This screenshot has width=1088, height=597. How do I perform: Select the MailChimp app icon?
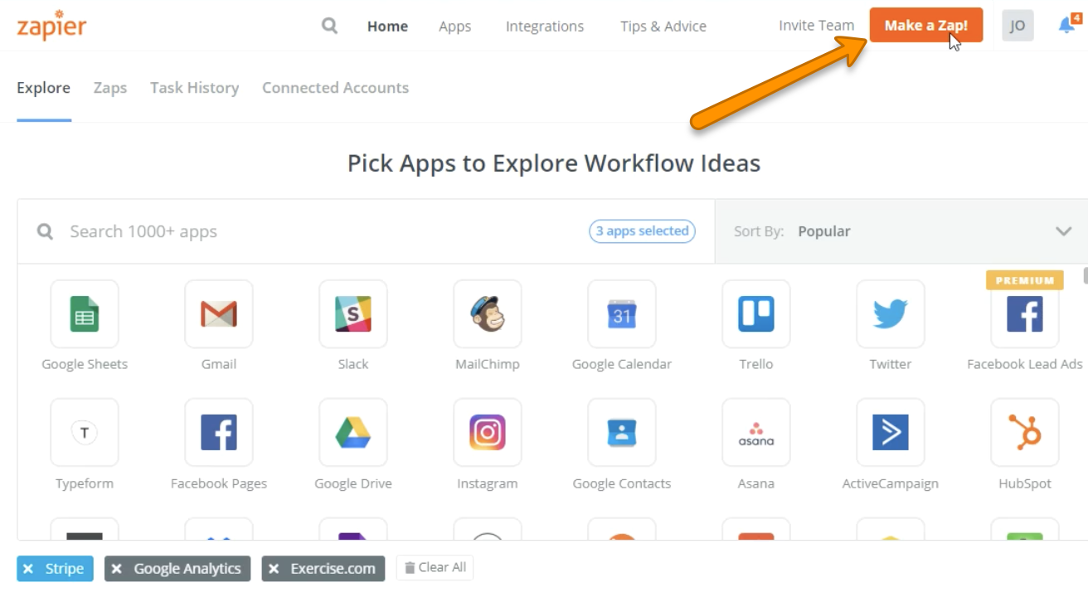click(488, 314)
